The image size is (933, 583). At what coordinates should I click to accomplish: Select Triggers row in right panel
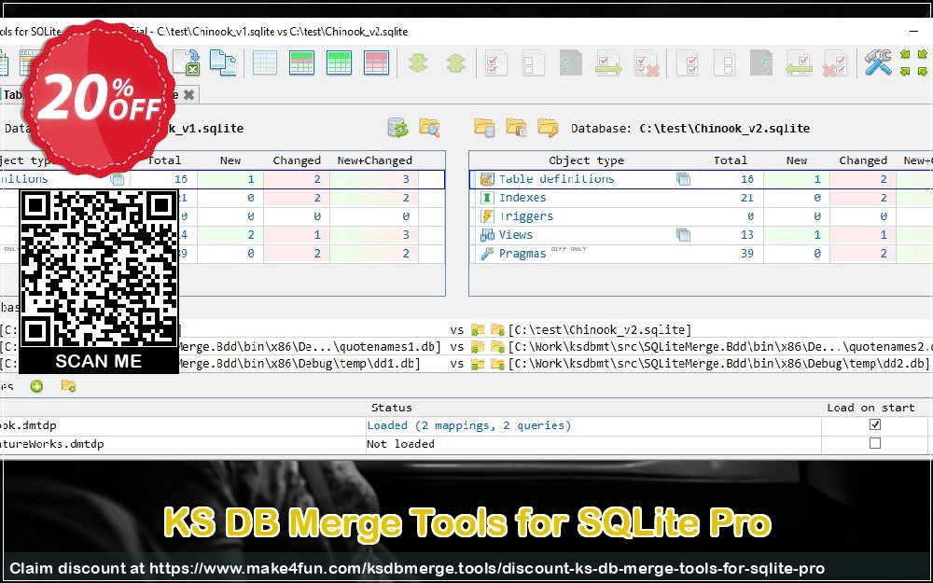[x=525, y=216]
